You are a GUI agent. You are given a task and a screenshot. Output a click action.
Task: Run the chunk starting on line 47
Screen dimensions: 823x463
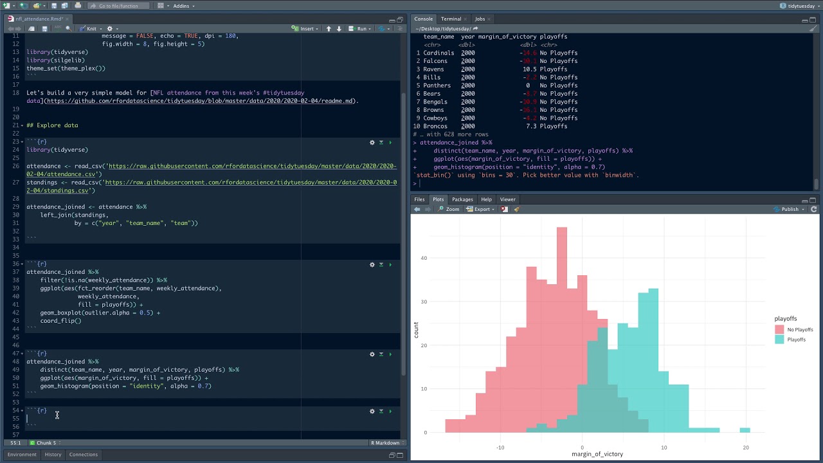point(390,354)
